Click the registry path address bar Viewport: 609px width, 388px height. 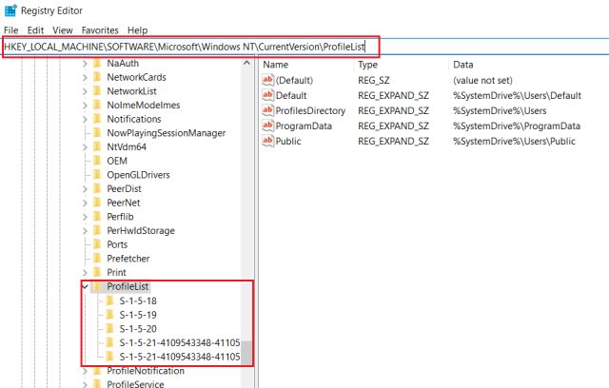point(190,47)
